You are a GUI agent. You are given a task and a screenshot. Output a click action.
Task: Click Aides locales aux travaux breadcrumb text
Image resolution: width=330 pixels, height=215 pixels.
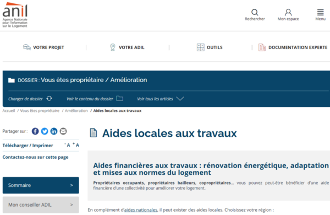[117, 111]
